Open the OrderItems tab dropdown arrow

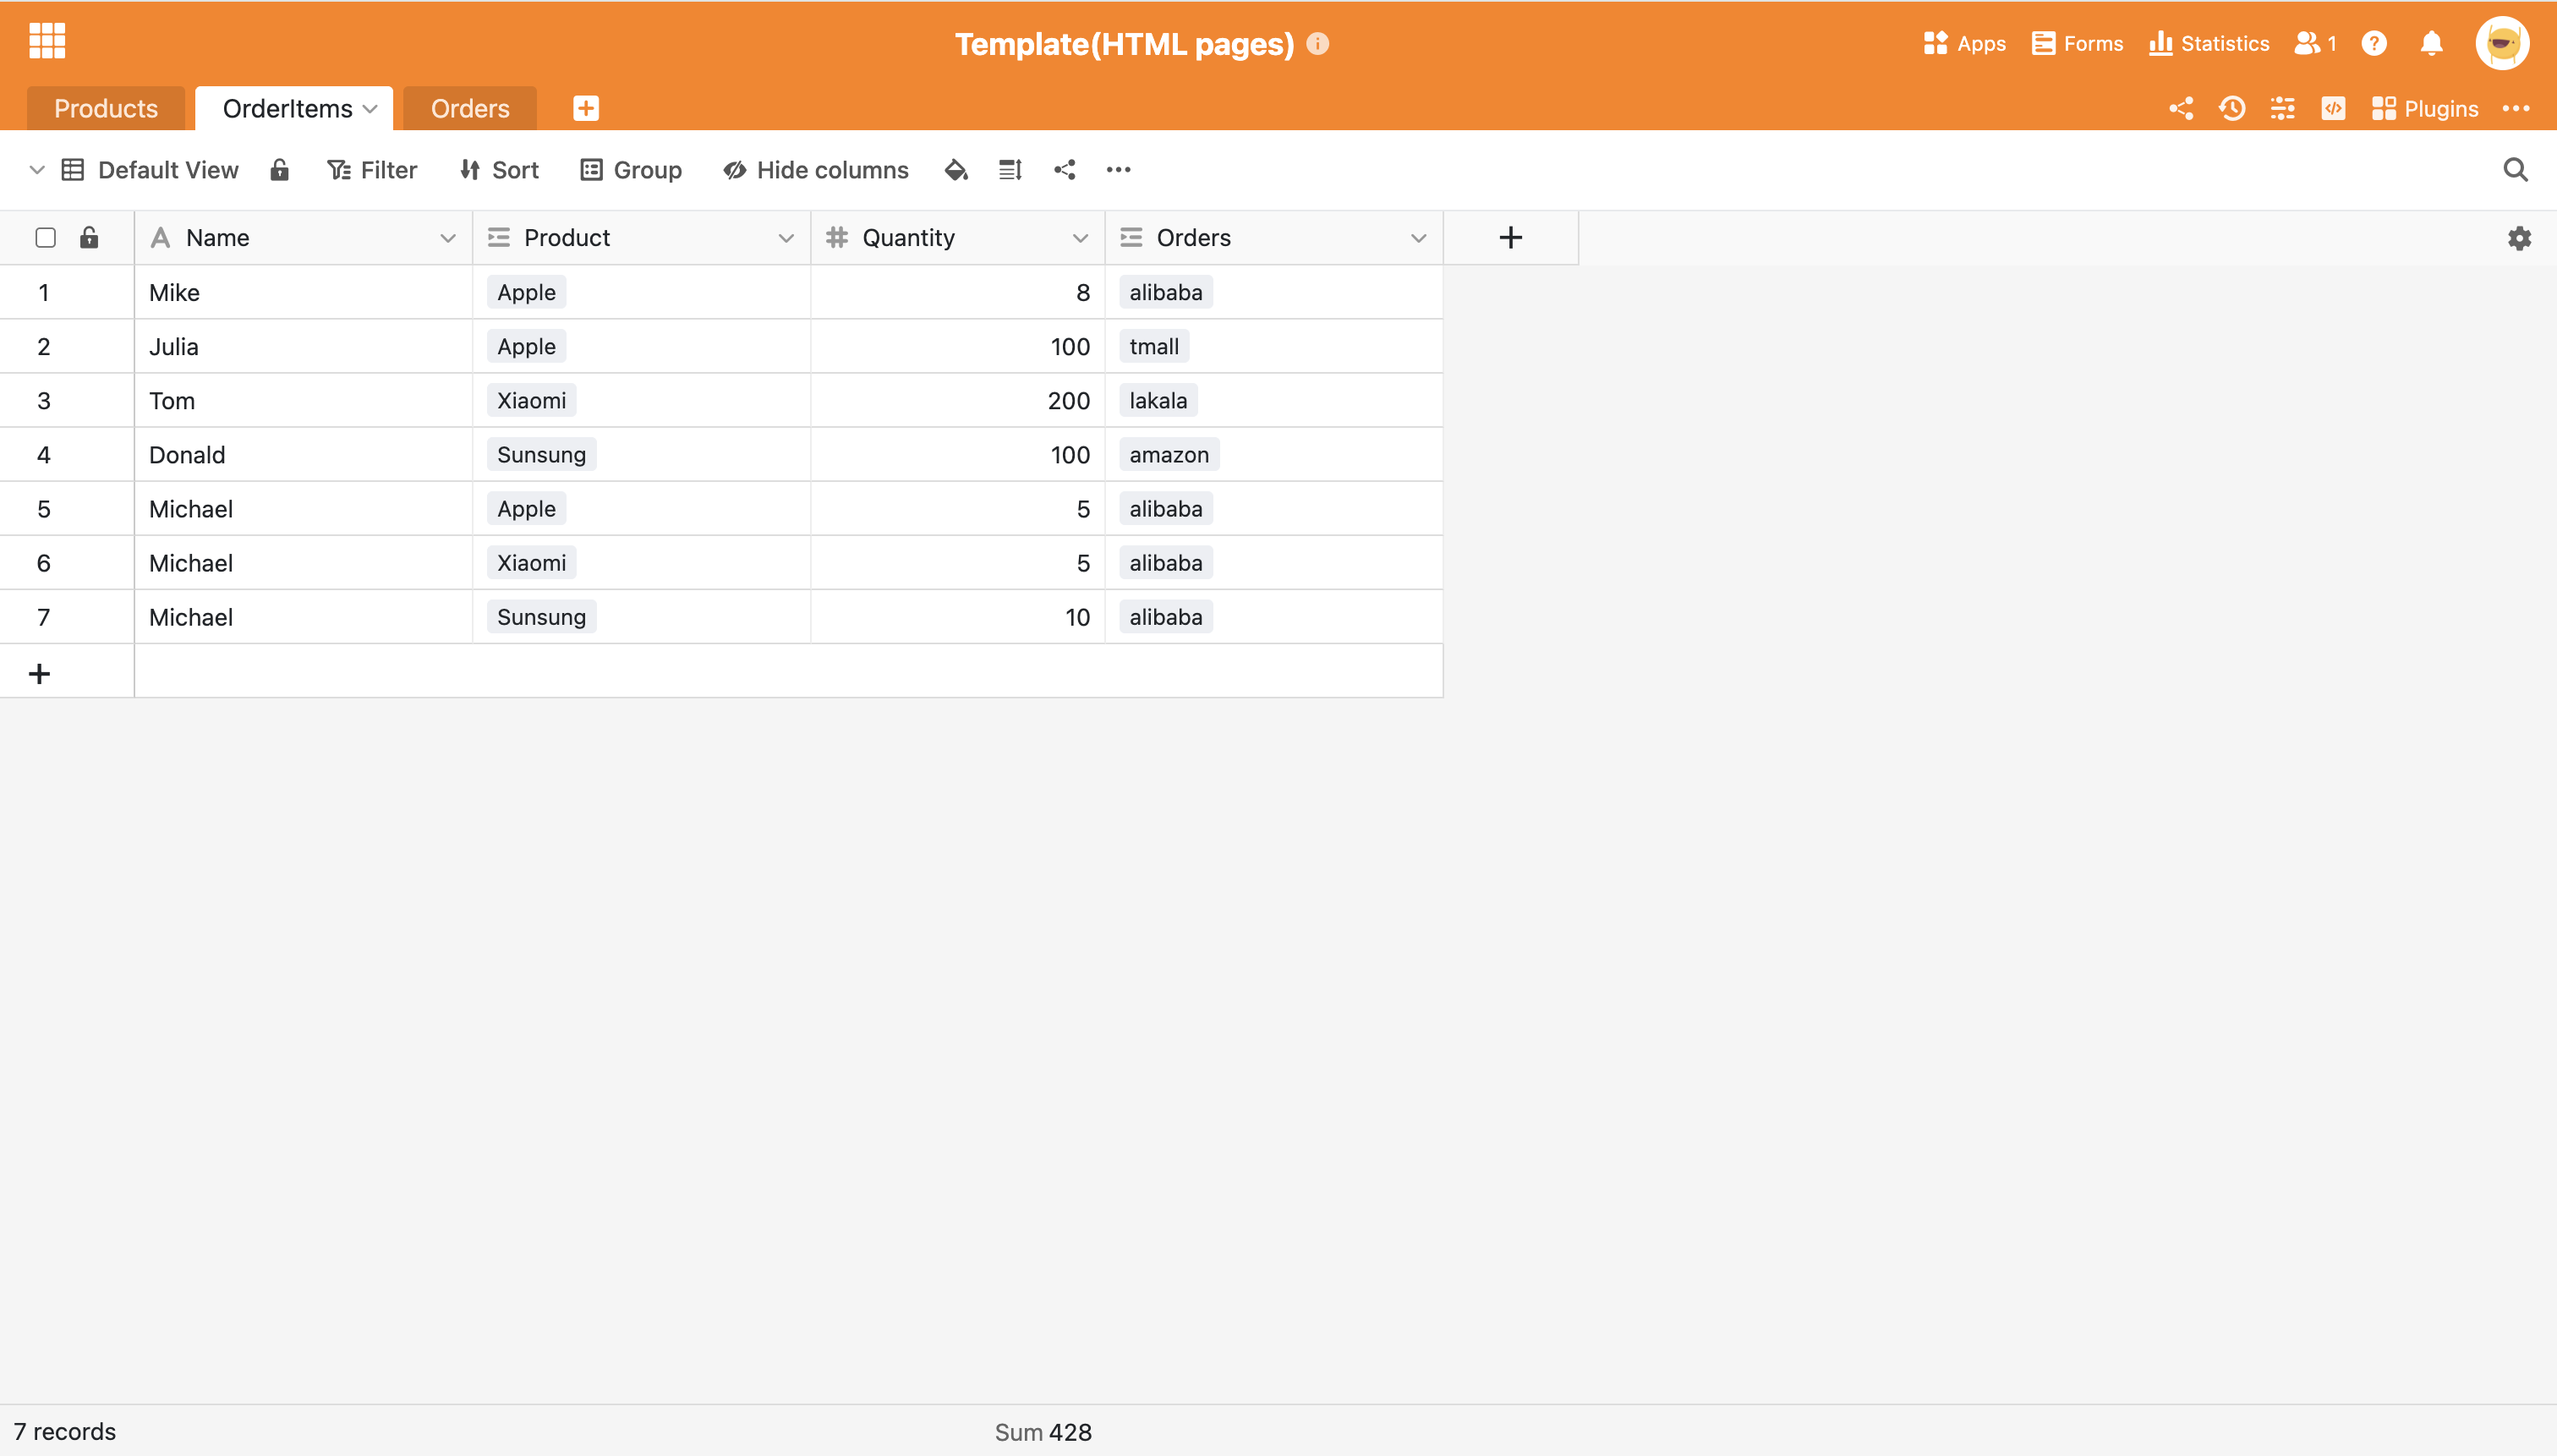click(x=370, y=109)
